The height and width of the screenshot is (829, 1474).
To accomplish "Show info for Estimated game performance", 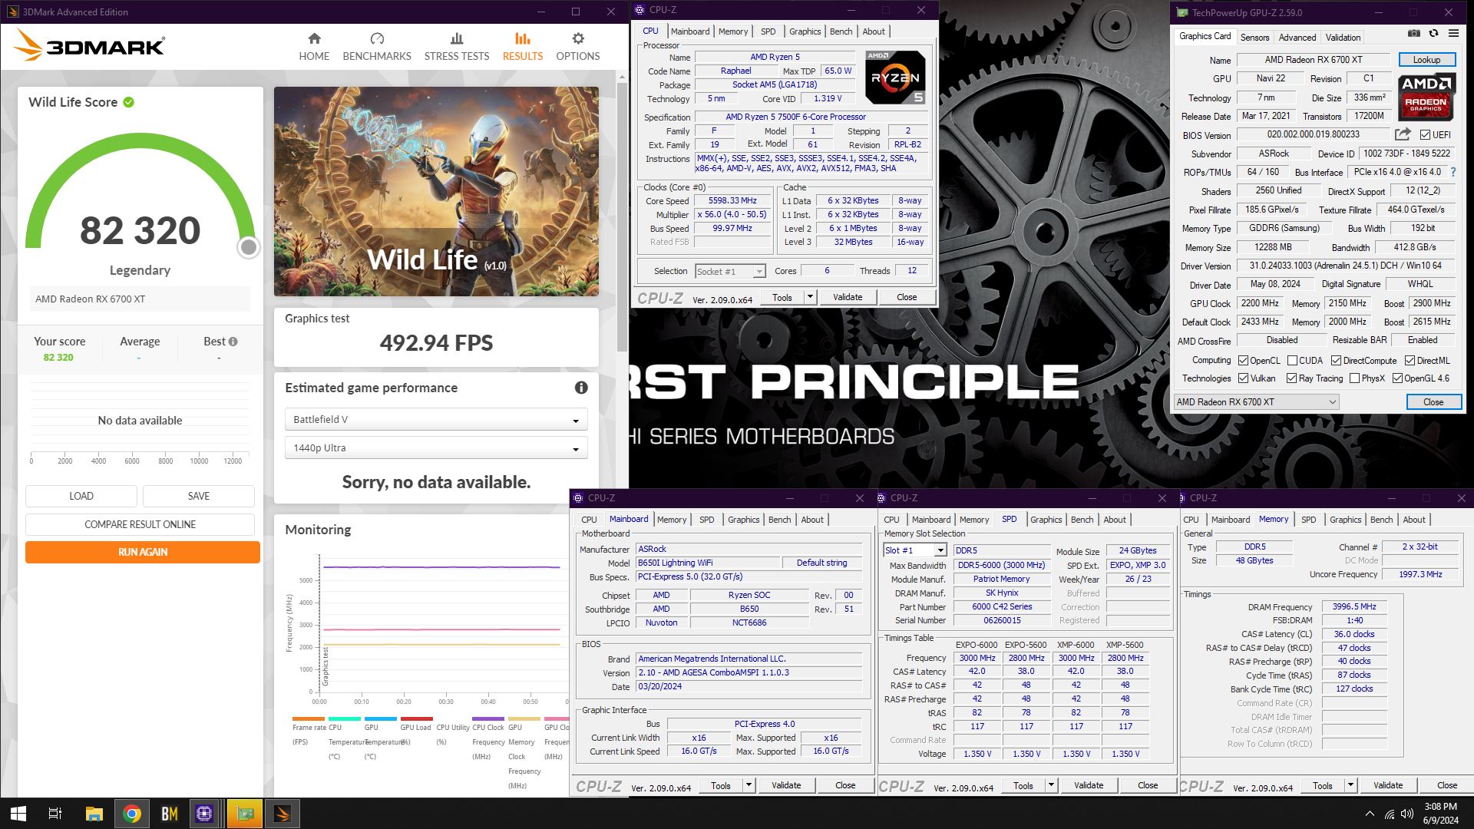I will pos(581,388).
